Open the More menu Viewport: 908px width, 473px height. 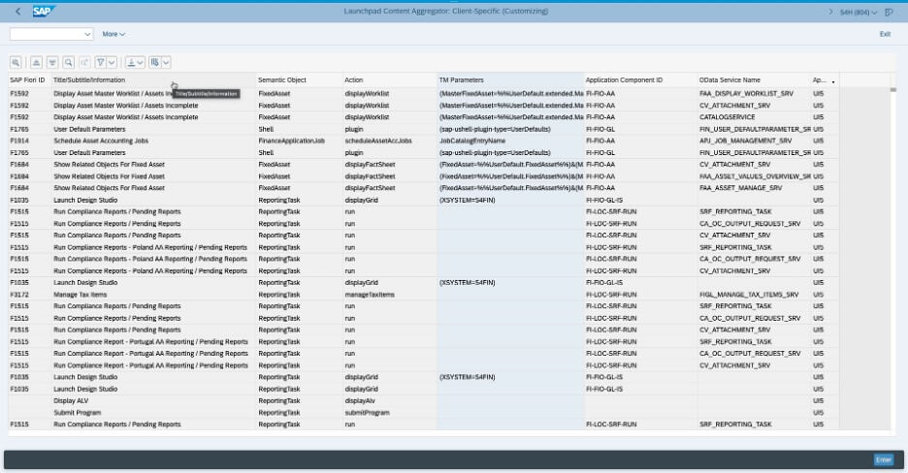113,34
